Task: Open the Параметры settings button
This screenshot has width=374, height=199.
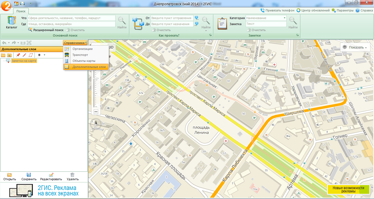Action: [343, 10]
